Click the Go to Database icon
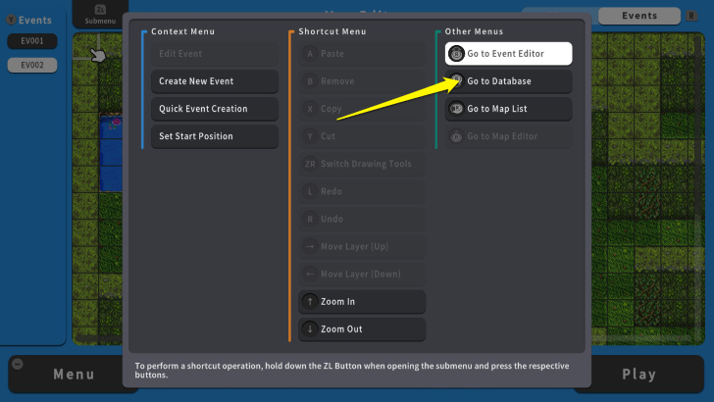 [456, 81]
